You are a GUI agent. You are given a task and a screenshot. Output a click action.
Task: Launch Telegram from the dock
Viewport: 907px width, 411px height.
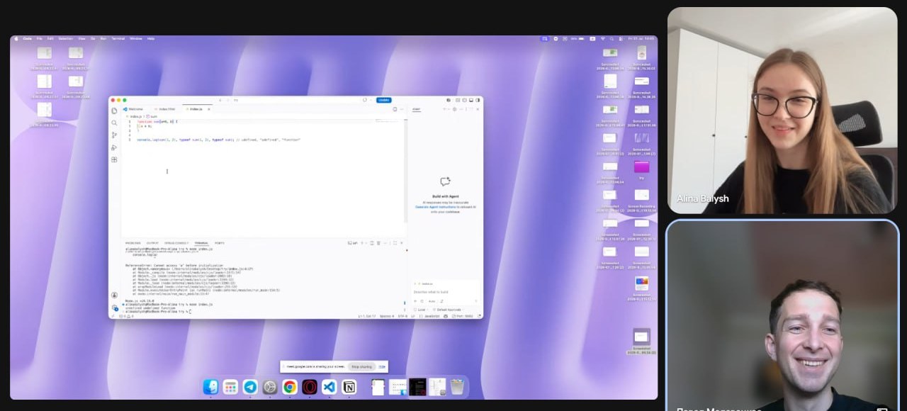point(250,387)
